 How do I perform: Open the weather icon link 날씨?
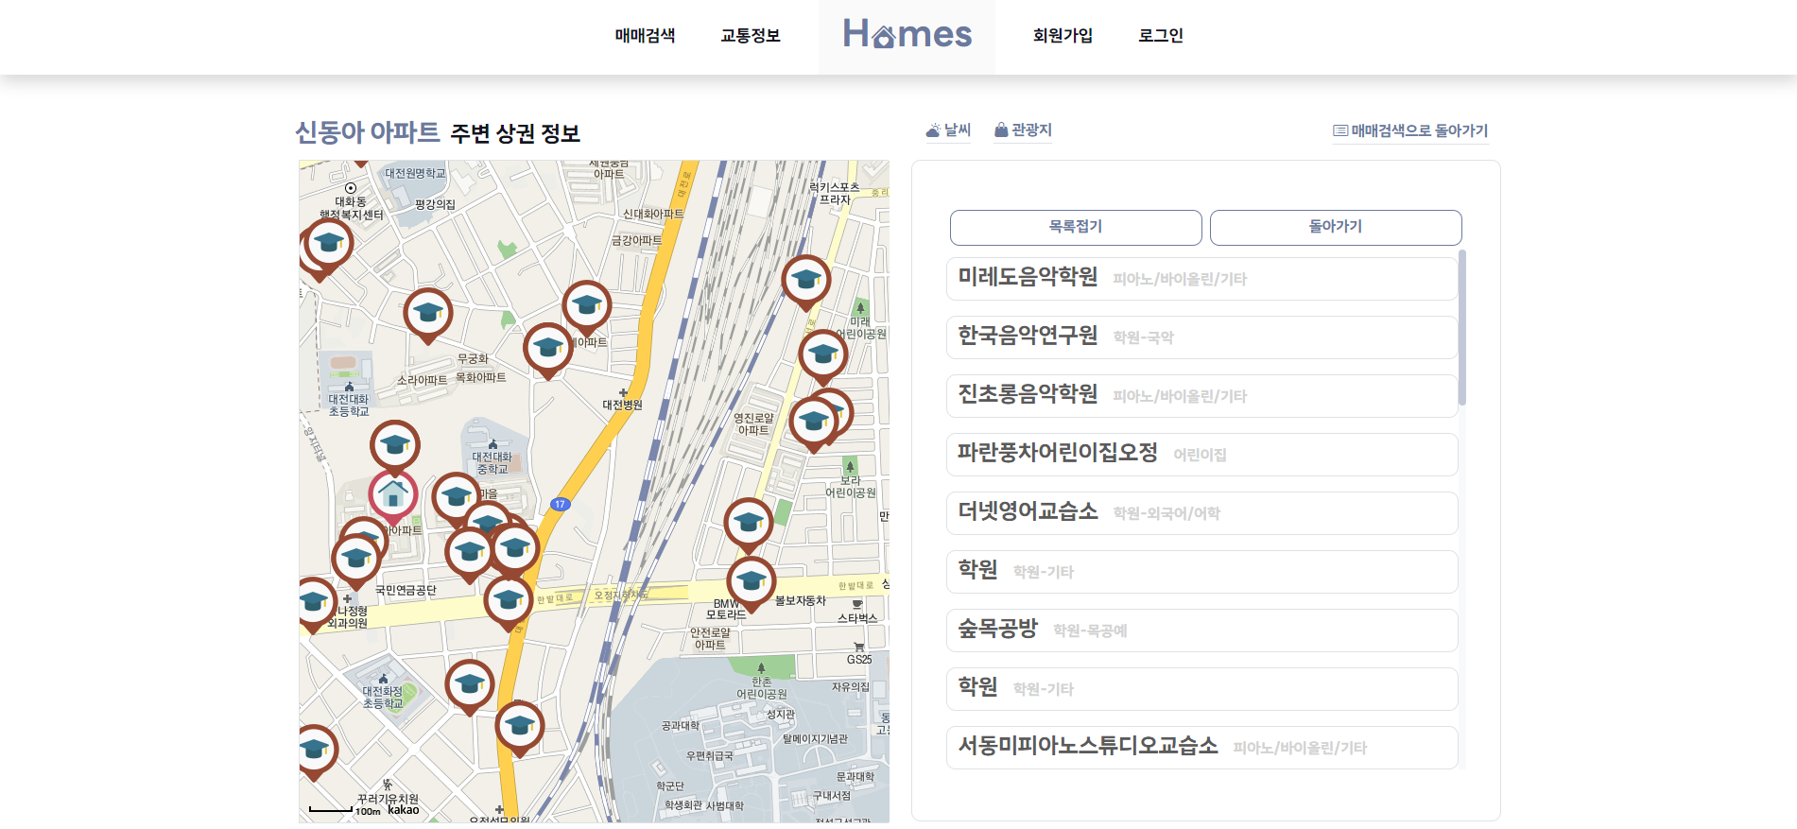click(948, 130)
